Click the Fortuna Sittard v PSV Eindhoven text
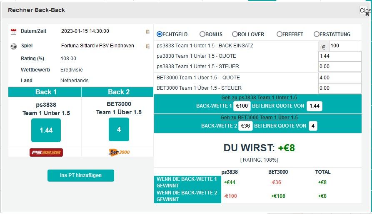This screenshot has height=214, width=372. pos(97,46)
